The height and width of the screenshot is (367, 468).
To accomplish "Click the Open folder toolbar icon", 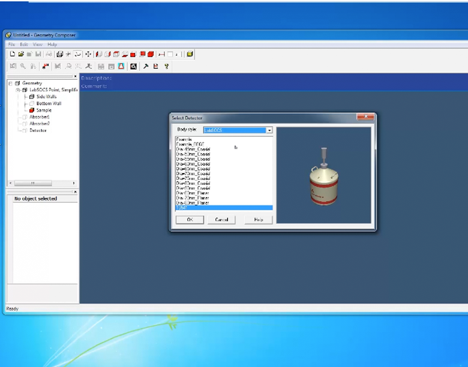I will point(21,54).
